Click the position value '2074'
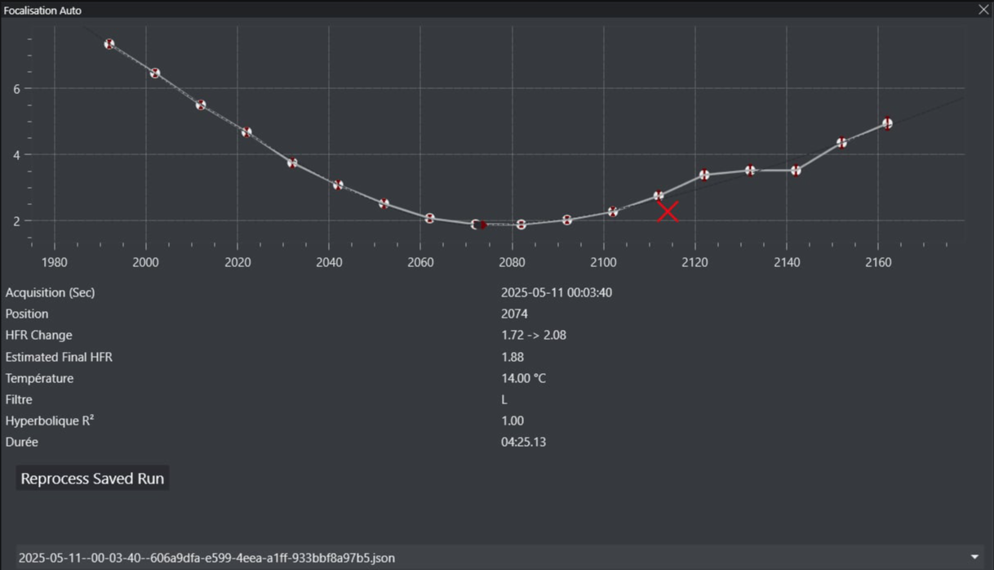Viewport: 994px width, 570px height. (514, 314)
